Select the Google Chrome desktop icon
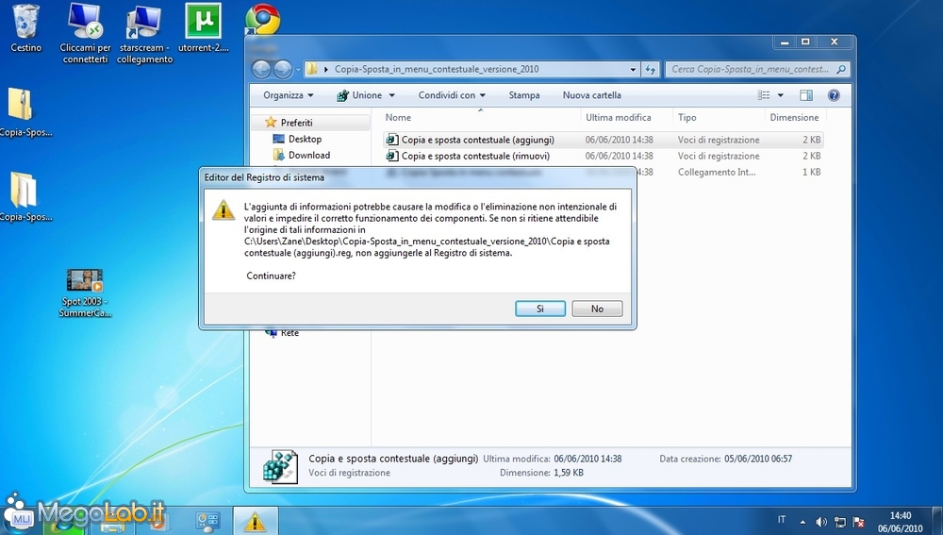 pyautogui.click(x=263, y=19)
